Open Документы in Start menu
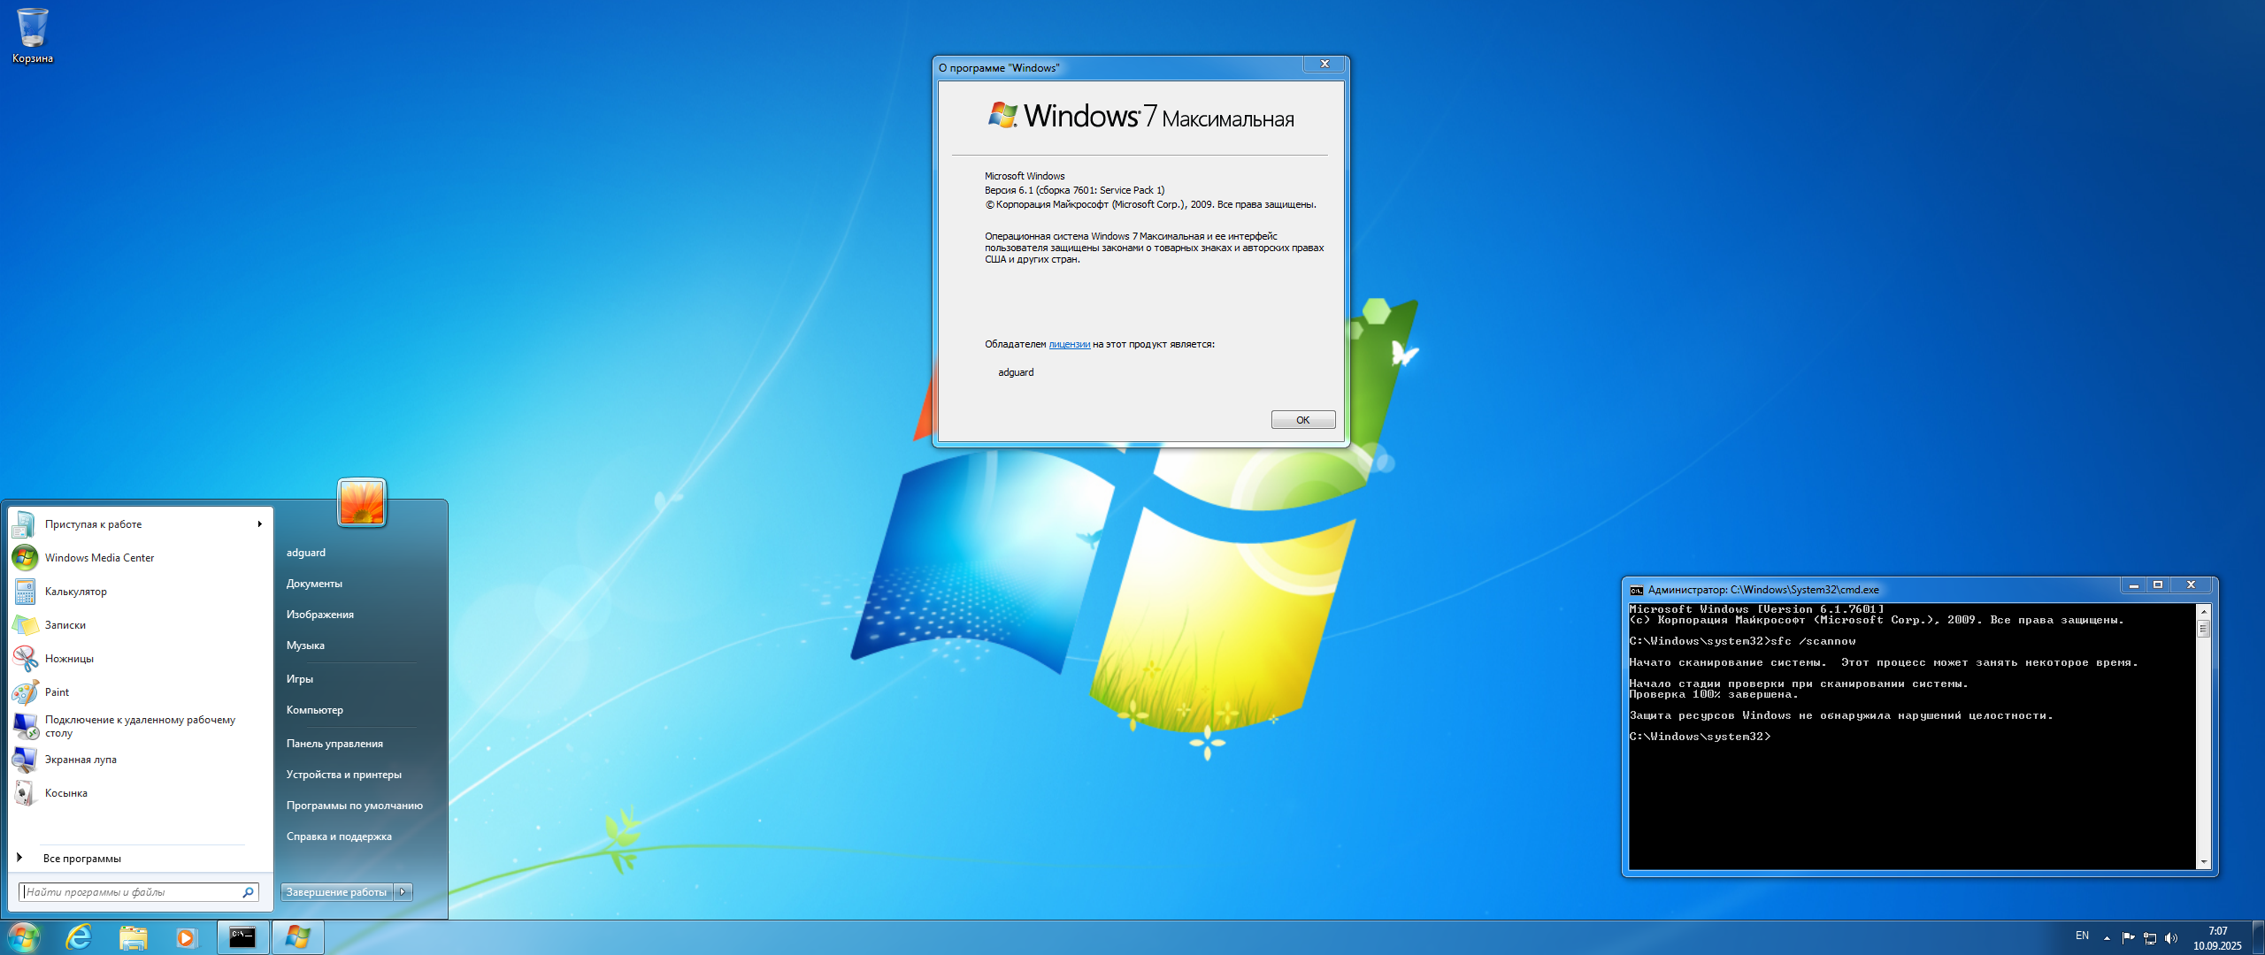This screenshot has width=2265, height=955. pyautogui.click(x=314, y=584)
